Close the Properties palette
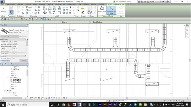Viewport: 191px width, 107px height. (27, 25)
